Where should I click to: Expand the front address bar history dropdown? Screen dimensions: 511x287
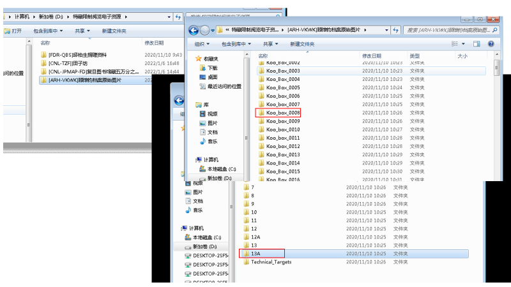click(x=386, y=30)
